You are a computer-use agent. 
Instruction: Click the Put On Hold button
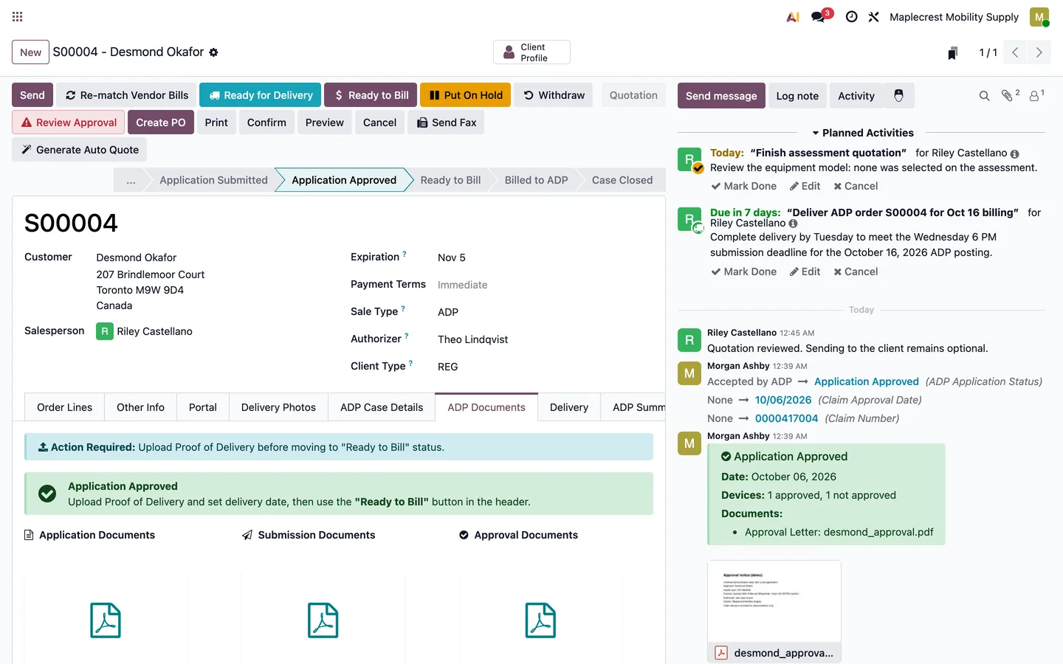[x=465, y=95]
